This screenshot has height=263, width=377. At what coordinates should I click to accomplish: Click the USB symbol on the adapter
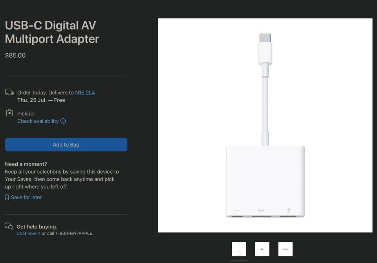point(288,211)
